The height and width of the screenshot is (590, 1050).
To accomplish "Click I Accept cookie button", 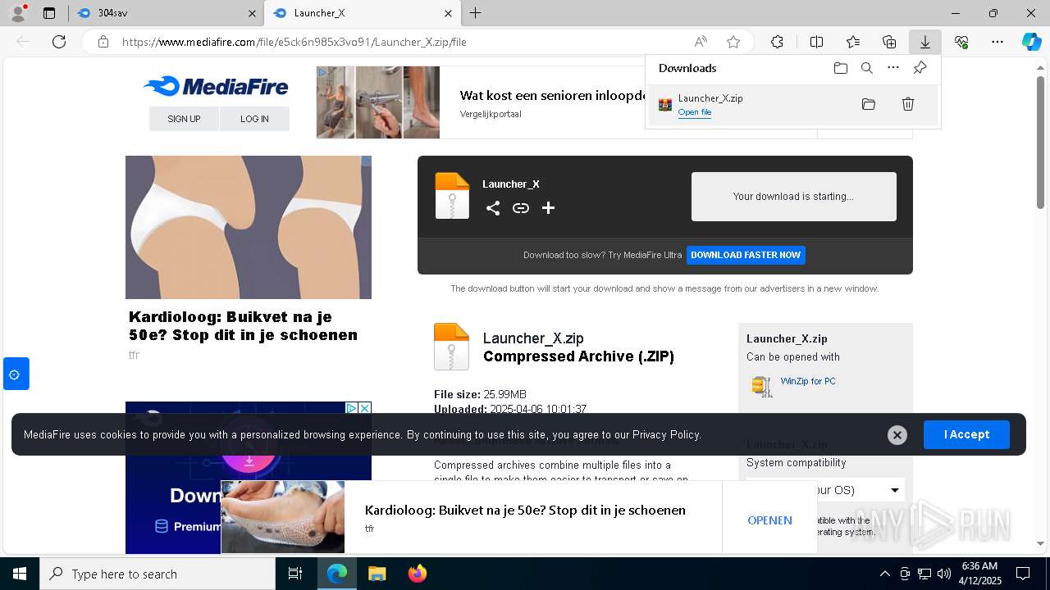I will 966,434.
